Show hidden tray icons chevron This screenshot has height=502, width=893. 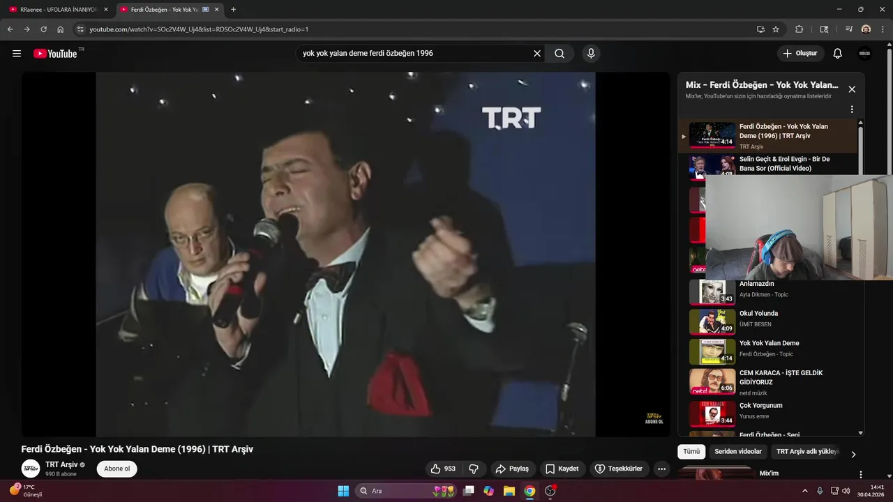click(x=805, y=491)
